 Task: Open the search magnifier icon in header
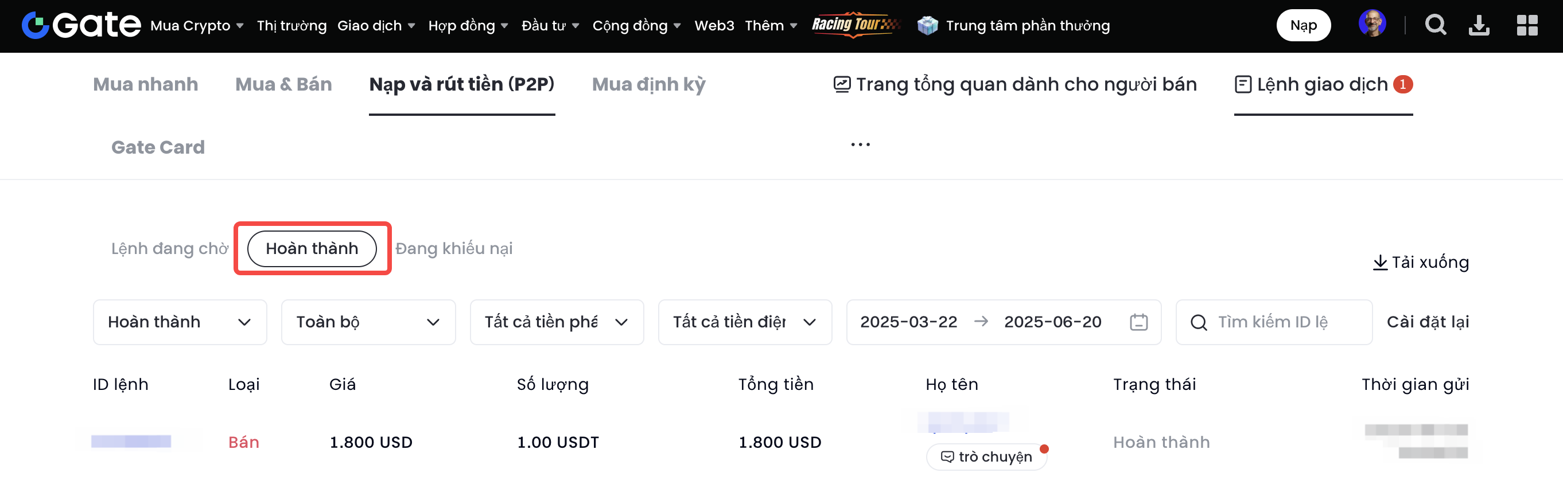(x=1435, y=25)
